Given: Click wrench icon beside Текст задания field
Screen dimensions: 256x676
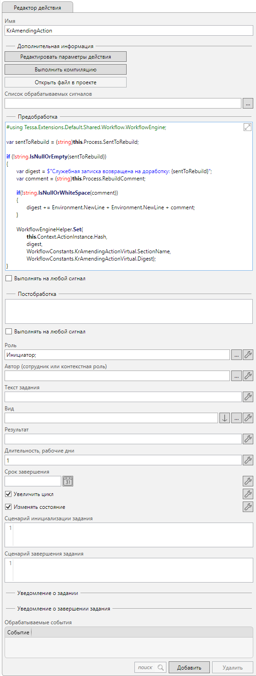Looking at the screenshot, I should (248, 397).
